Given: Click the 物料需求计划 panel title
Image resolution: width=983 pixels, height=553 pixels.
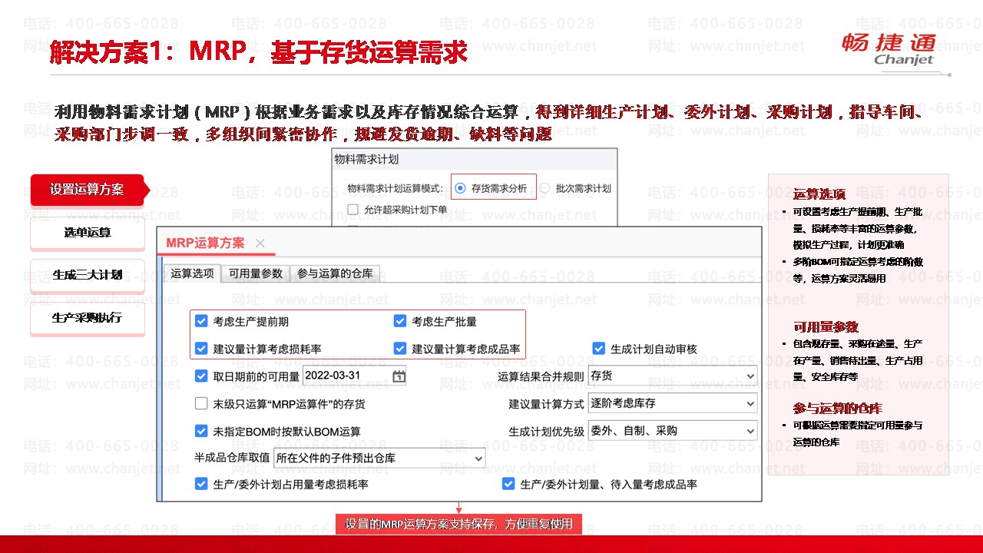Looking at the screenshot, I should (366, 160).
